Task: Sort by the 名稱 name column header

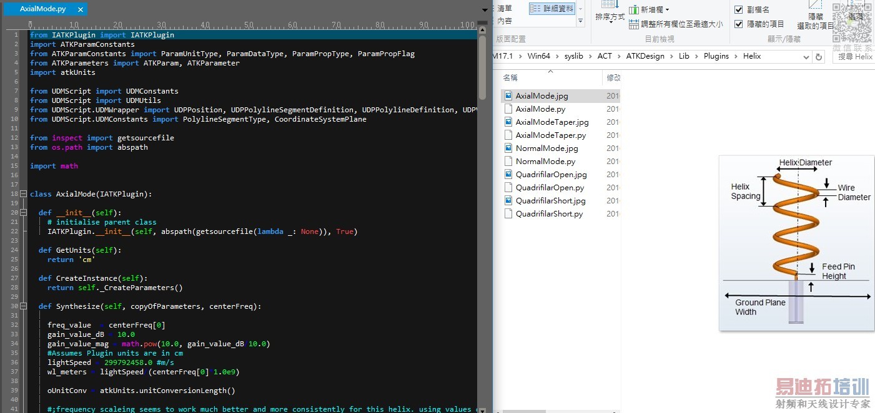Action: click(510, 78)
